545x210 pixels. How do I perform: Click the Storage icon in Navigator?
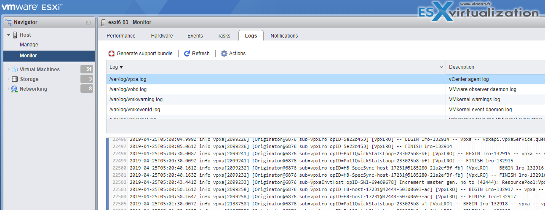[15, 79]
